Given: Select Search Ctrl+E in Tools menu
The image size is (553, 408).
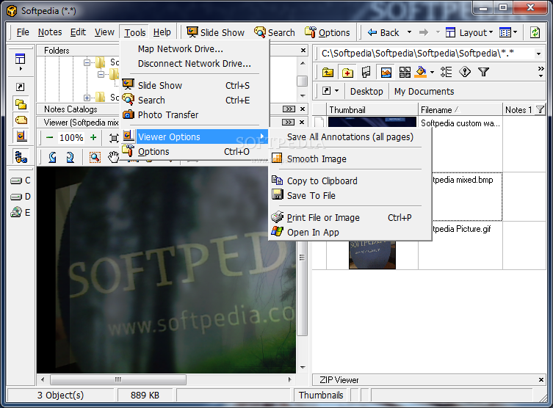Looking at the screenshot, I should click(x=195, y=100).
